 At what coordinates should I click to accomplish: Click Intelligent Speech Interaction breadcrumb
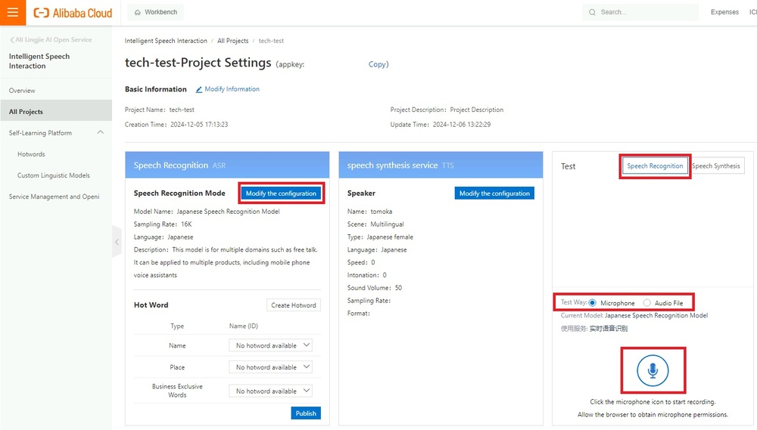coord(166,41)
